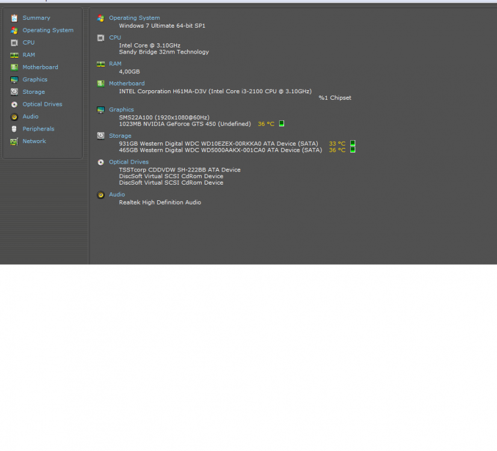
Task: Click the Windows logo icon beside Operating System heading
Action: [101, 19]
